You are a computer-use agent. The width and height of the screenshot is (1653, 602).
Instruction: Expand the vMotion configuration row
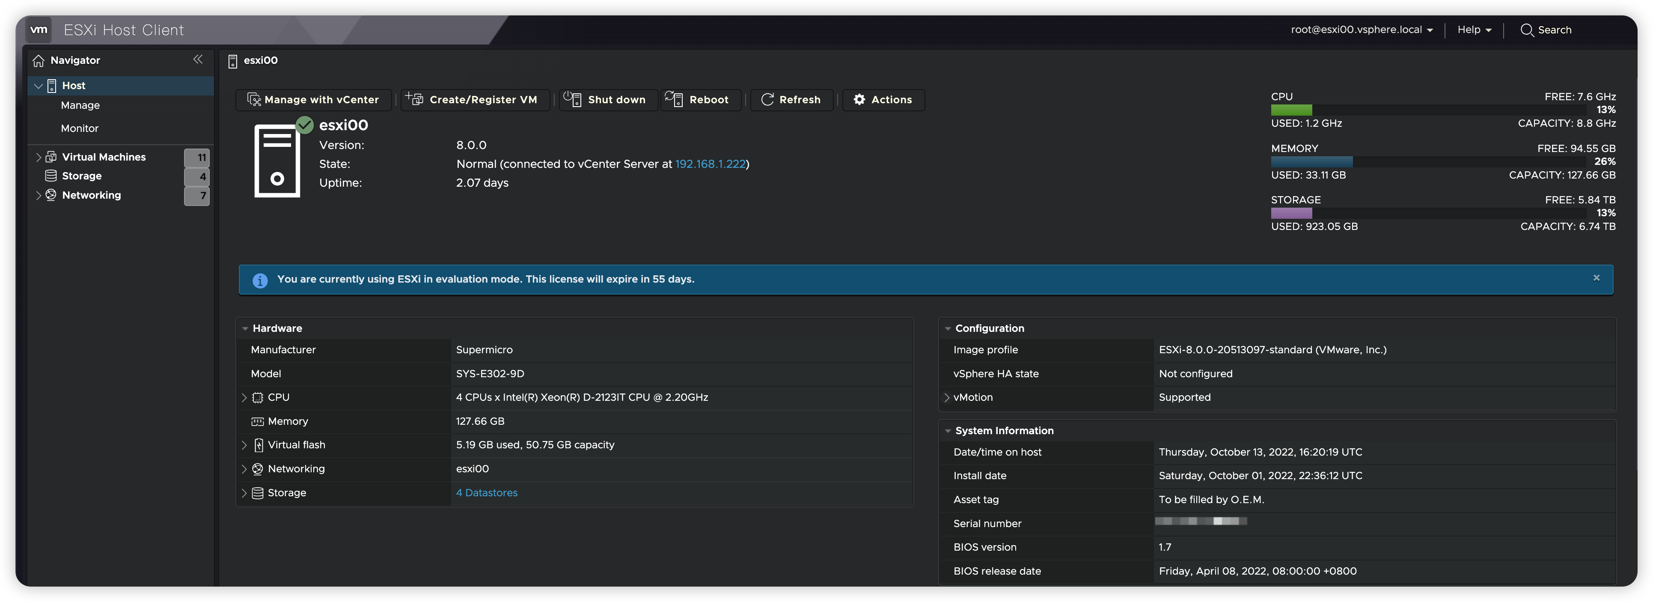(946, 398)
